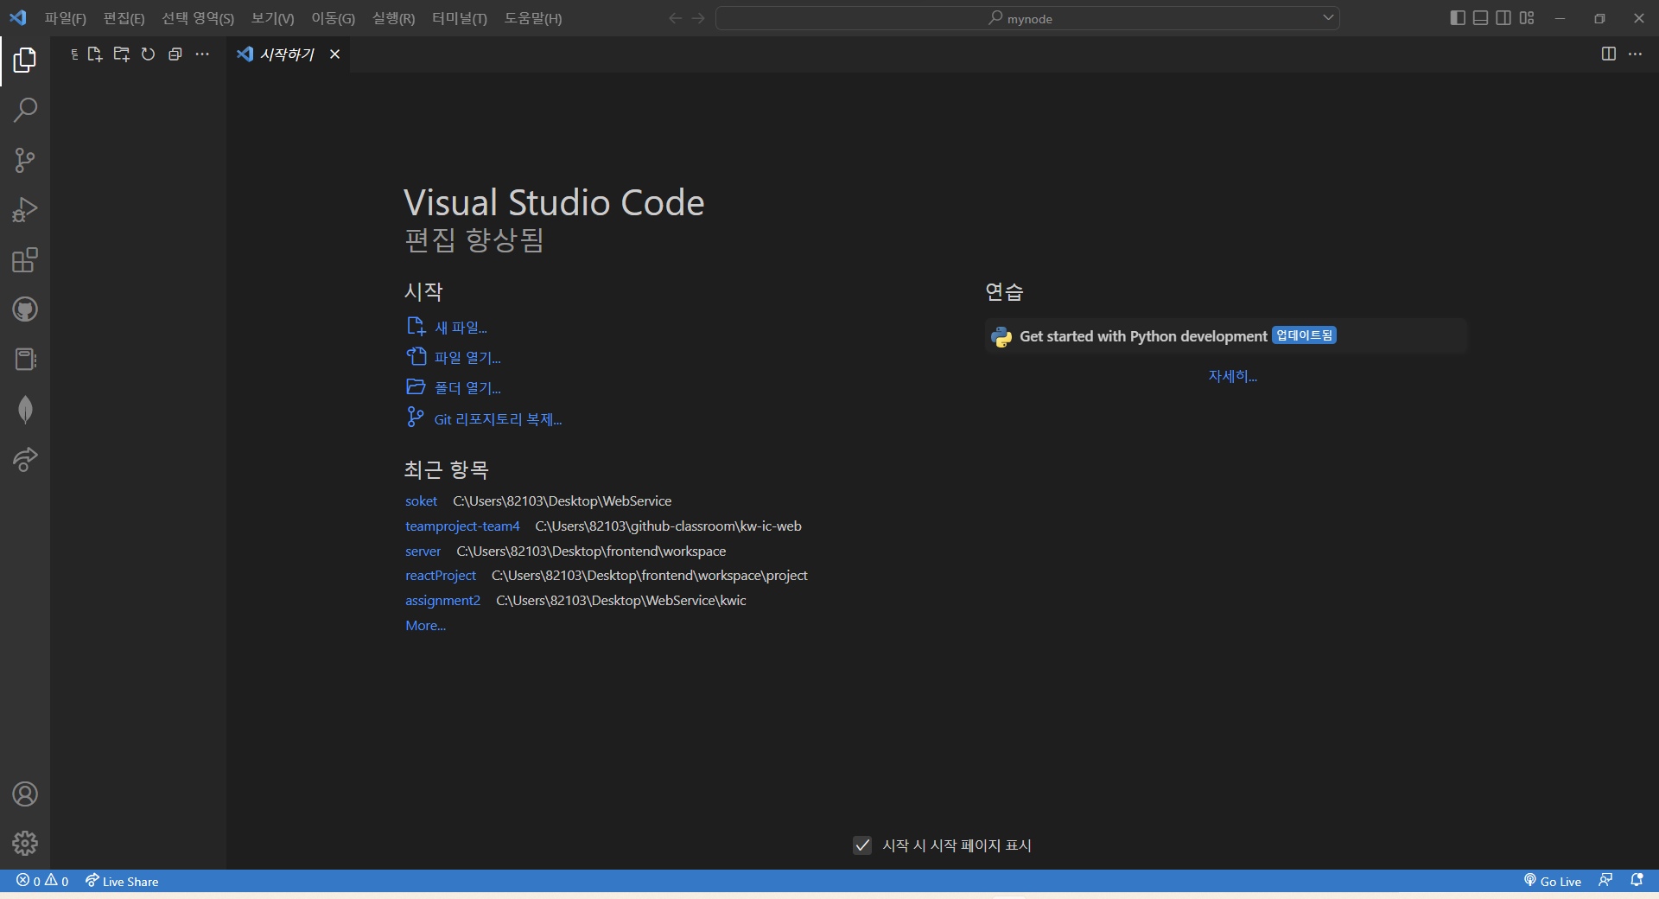Viewport: 1659px width, 899px height.
Task: Open the 이동(G) menu
Action: point(334,18)
